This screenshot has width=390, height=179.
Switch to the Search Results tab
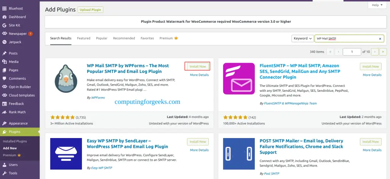pos(61,38)
